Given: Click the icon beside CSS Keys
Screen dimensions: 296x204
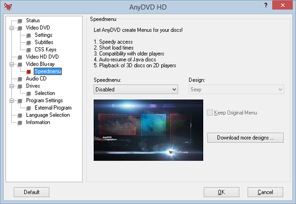Looking at the screenshot, I should click(29, 50).
